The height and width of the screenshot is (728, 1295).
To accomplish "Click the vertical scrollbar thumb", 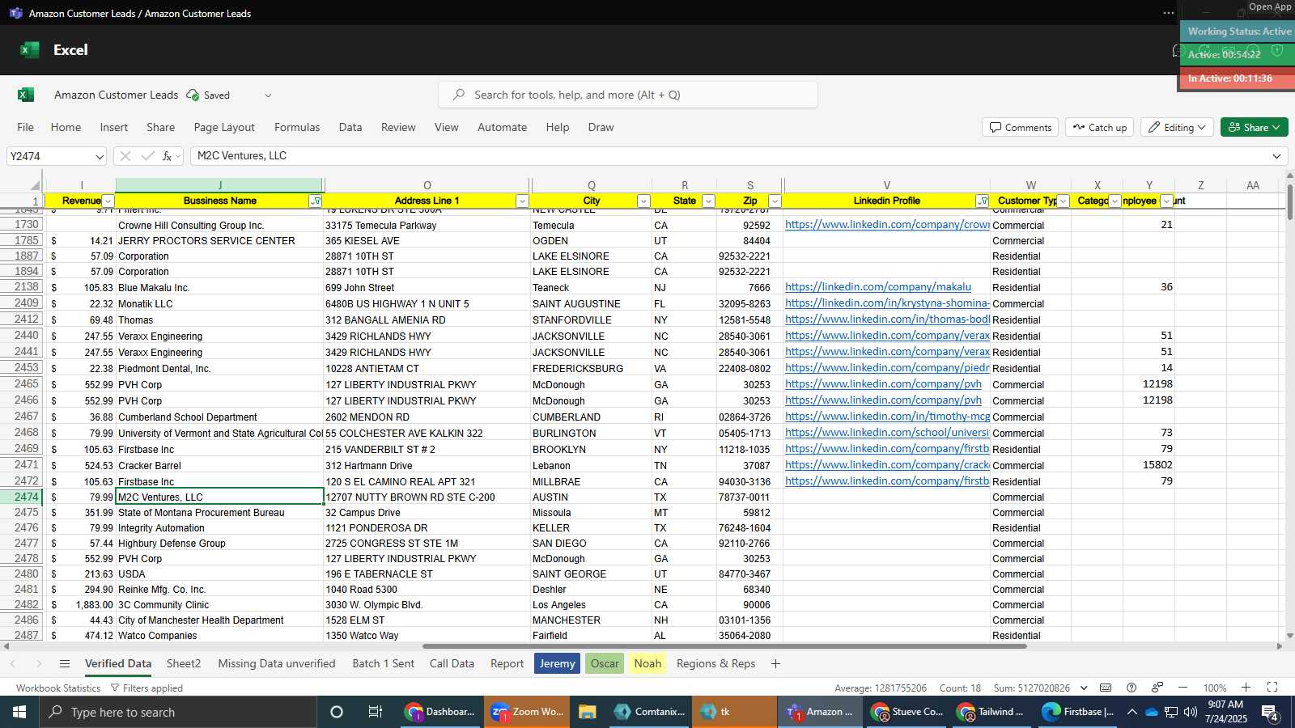I will [x=1289, y=201].
